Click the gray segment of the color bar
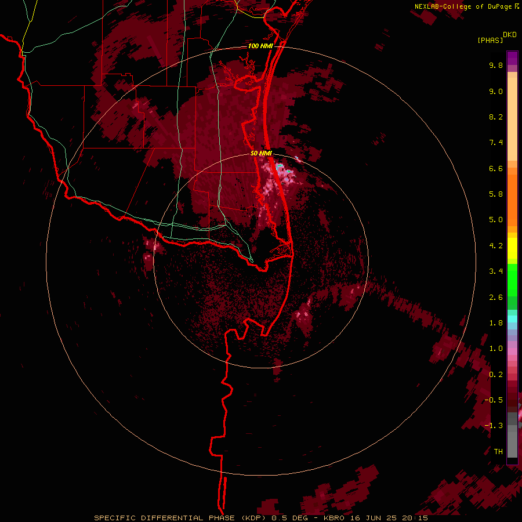The image size is (522, 522). click(x=512, y=436)
